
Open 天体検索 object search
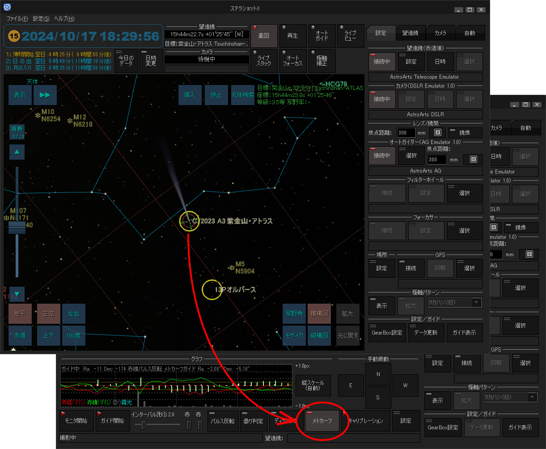point(243,95)
